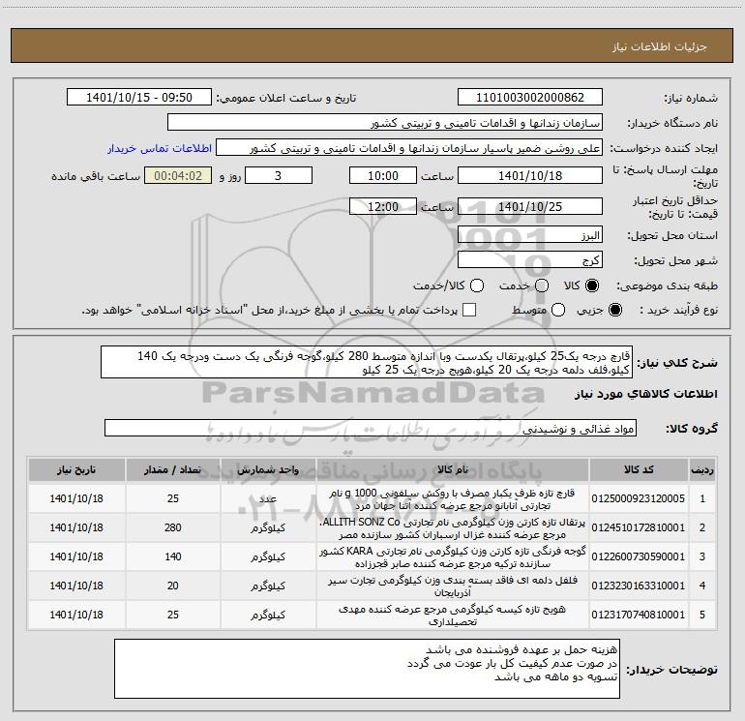
Task: Click item code 0124510172810001
Action: coord(639,527)
